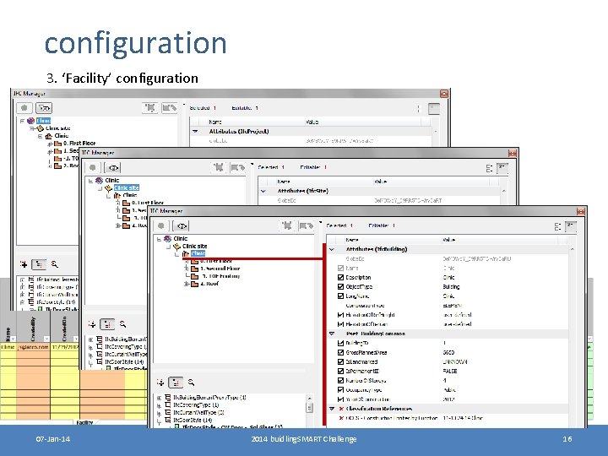Select the highlighted Clinic site node in middle window
The image size is (608, 456).
pos(127,187)
